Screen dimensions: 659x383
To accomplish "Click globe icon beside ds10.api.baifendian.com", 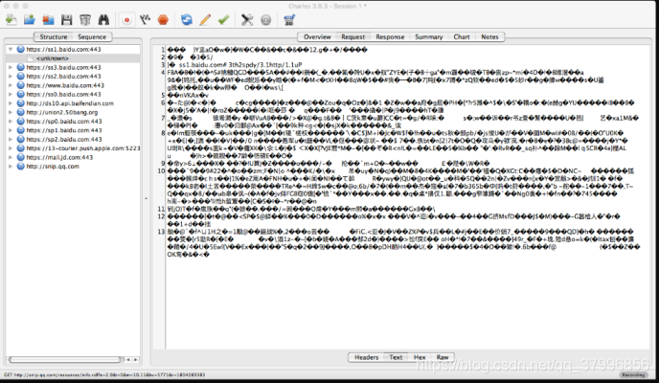I will click(21, 103).
